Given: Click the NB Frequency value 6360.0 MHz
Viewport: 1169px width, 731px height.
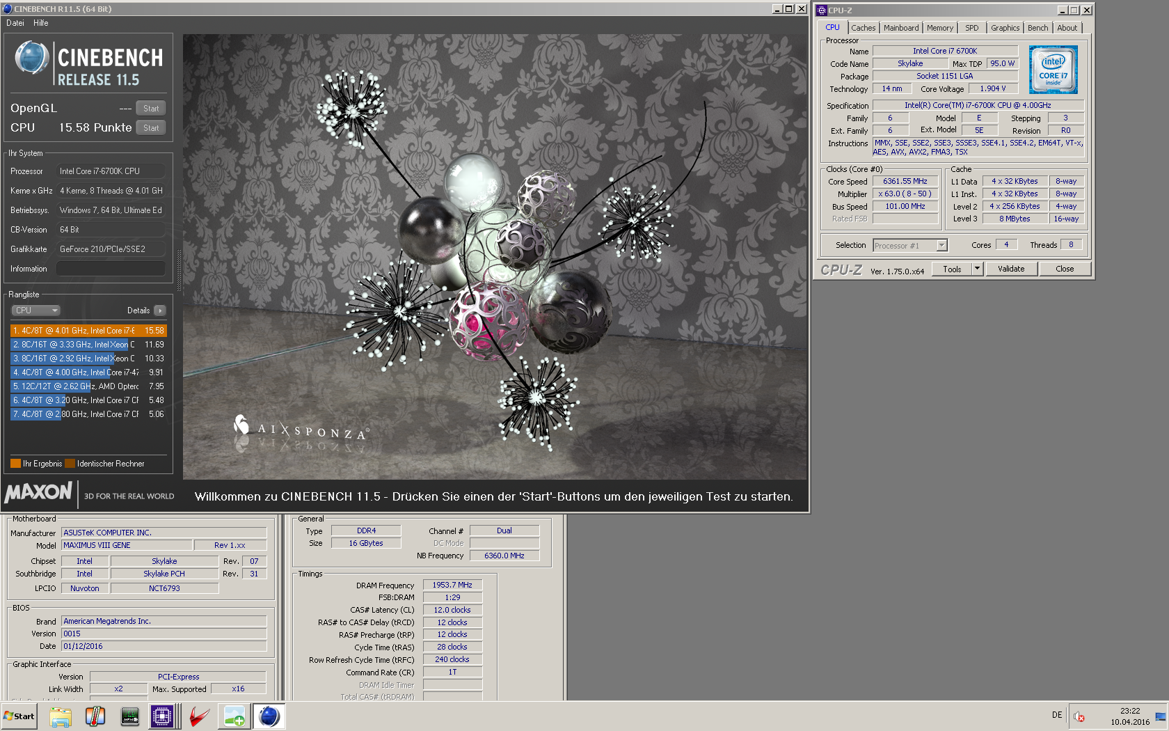Looking at the screenshot, I should click(x=504, y=556).
